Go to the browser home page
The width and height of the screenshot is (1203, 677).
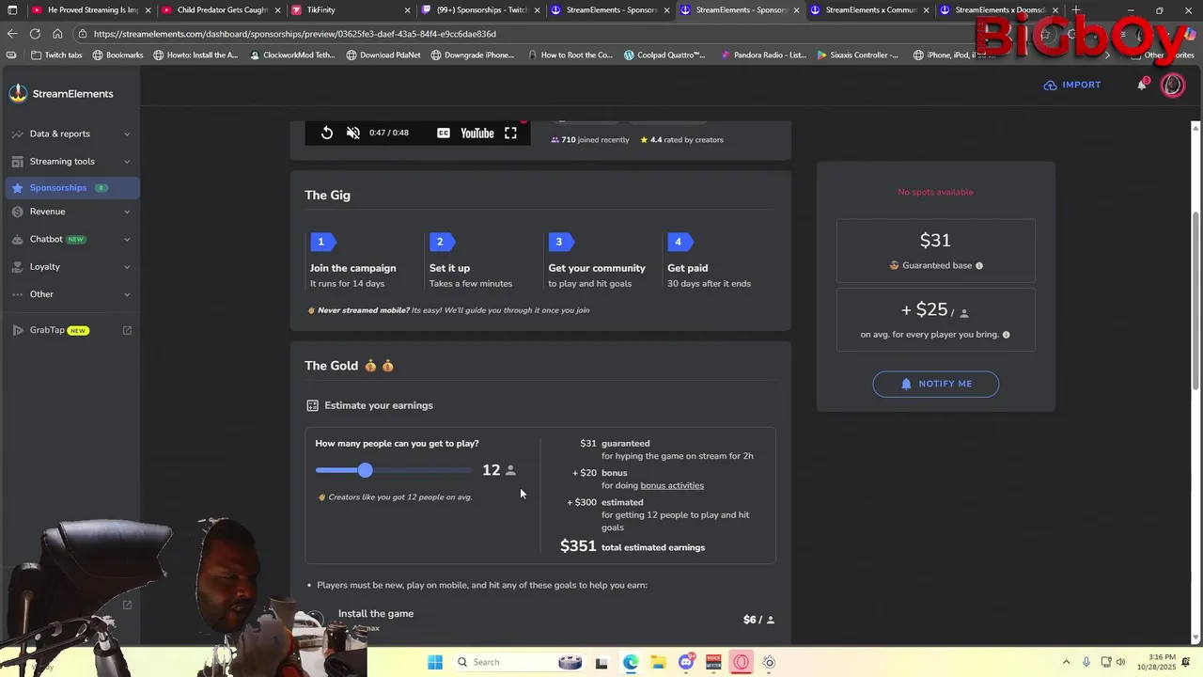point(57,34)
